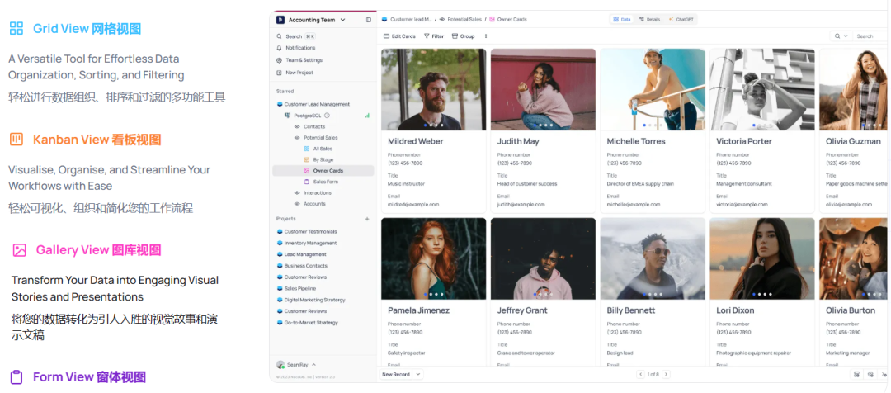This screenshot has height=393, width=891.
Task: Click the Sales Form icon in sidebar
Action: (x=307, y=182)
